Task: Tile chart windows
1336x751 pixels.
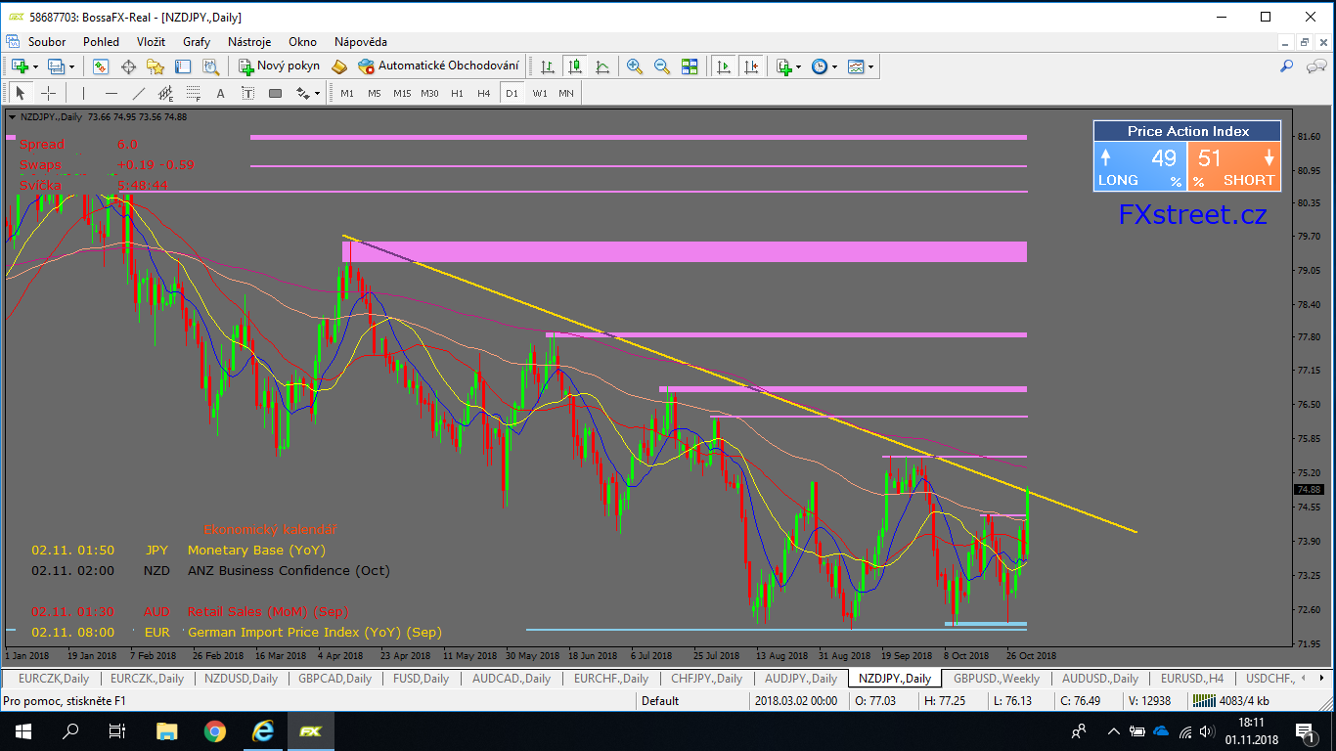Action: [690, 66]
